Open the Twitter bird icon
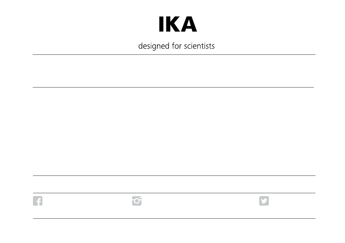This screenshot has width=345, height=243. click(x=264, y=201)
